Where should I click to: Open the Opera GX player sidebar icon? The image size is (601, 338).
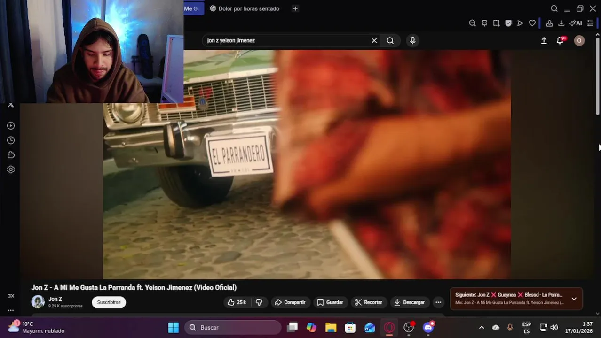click(11, 126)
